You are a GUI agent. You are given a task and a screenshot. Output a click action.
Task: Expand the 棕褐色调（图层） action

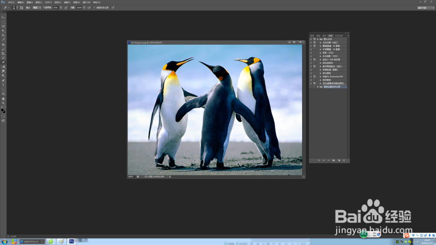320,70
